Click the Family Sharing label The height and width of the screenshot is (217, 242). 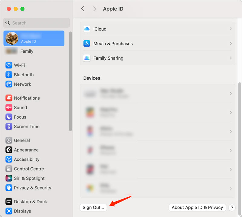108,58
